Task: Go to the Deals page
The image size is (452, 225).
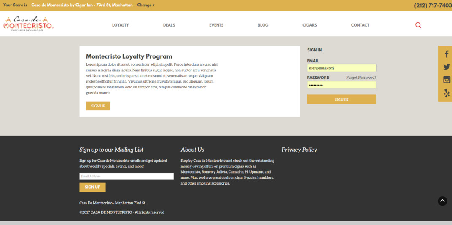Action: [x=169, y=25]
